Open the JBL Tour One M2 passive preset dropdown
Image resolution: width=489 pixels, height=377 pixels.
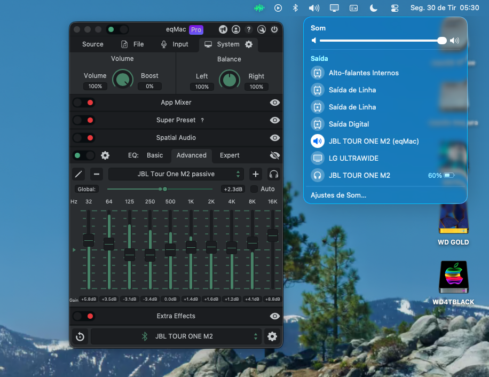pyautogui.click(x=176, y=174)
